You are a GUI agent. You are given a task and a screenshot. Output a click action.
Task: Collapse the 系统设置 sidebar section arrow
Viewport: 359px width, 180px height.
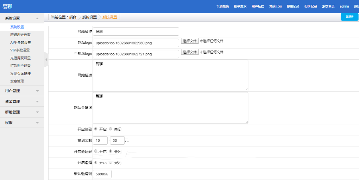[x=37, y=18]
